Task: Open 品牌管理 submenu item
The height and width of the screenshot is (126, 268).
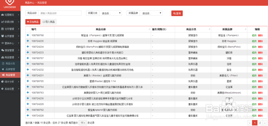Action: (10, 69)
